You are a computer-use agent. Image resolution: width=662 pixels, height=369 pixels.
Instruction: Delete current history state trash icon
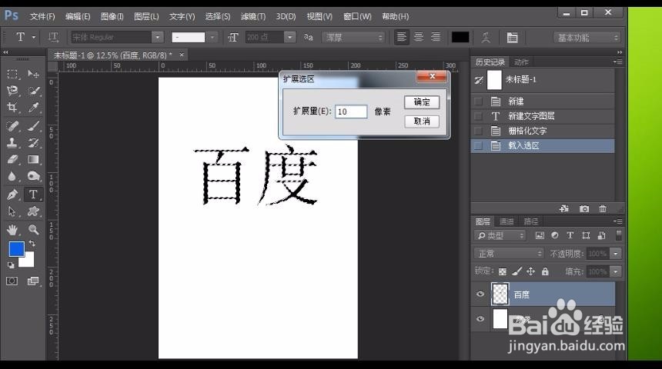pyautogui.click(x=603, y=209)
